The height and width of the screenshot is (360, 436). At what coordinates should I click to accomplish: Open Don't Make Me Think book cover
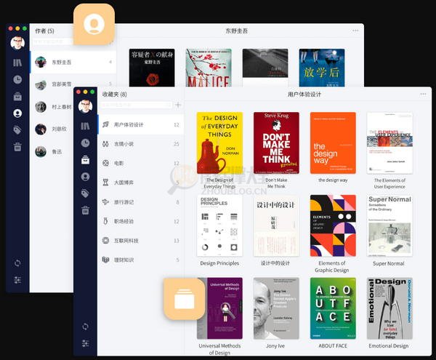coord(276,143)
